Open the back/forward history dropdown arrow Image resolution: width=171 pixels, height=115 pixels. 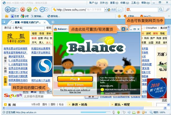coord(17,10)
